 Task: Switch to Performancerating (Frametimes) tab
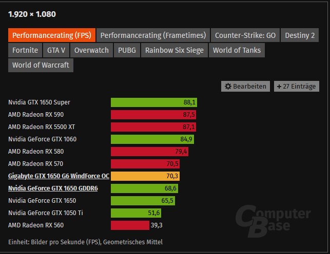coord(153,35)
